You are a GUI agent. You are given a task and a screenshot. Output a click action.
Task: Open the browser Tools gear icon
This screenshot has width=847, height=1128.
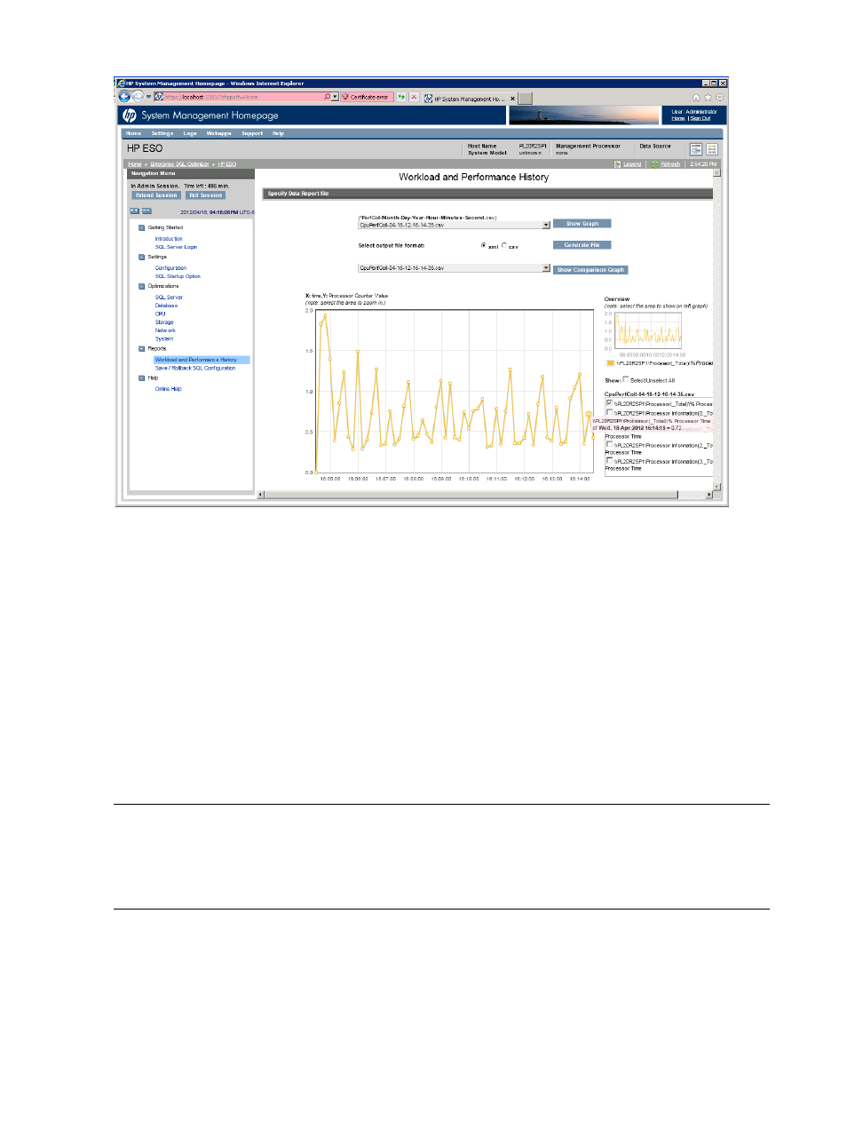click(719, 98)
